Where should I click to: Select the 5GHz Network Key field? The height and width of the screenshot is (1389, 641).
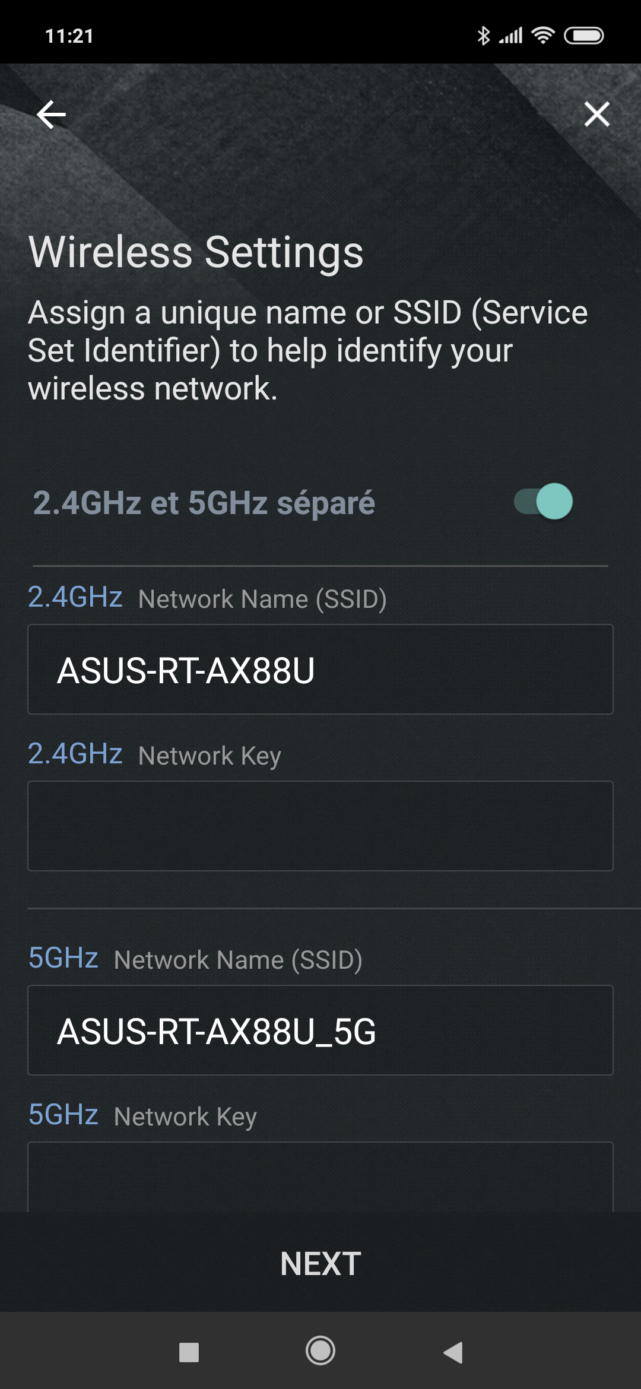pyautogui.click(x=320, y=1176)
